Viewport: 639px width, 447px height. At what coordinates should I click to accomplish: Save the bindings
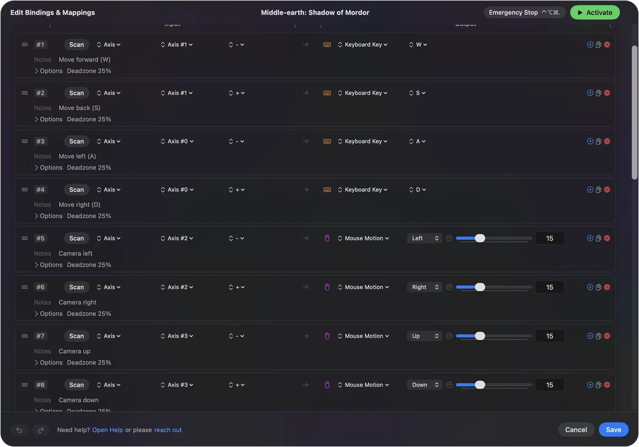(613, 430)
